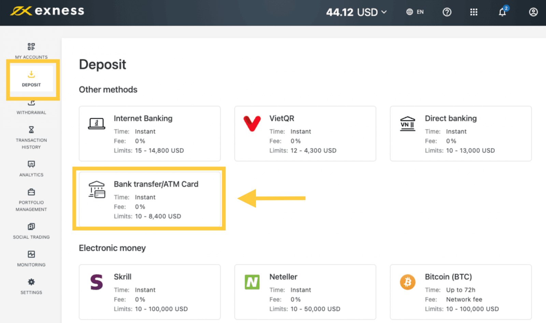Click the My Accounts sidebar icon
The height and width of the screenshot is (323, 546).
pos(31,46)
